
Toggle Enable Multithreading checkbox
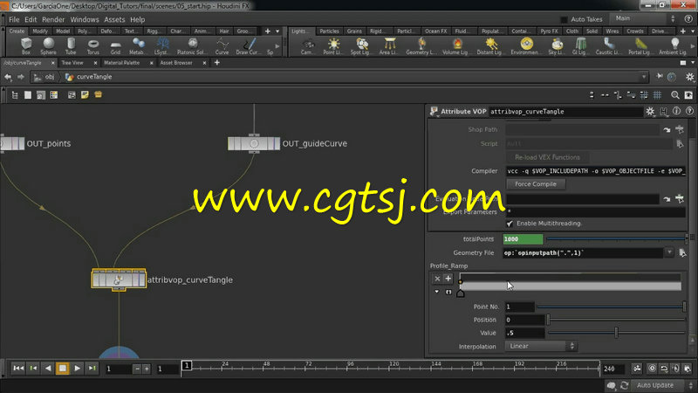coord(510,224)
